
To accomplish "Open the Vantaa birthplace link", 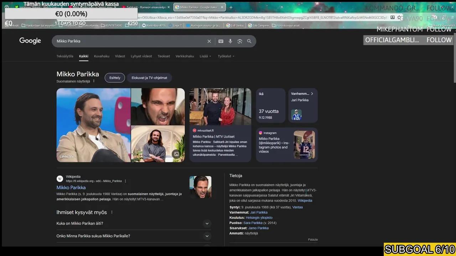I will (x=297, y=207).
